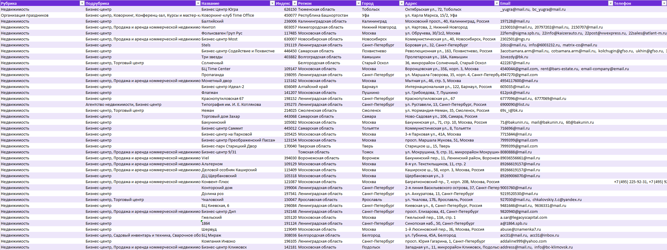This screenshot has height=250, width=667.
Task: Select the Рубрика header cell
Action: pos(43,3)
